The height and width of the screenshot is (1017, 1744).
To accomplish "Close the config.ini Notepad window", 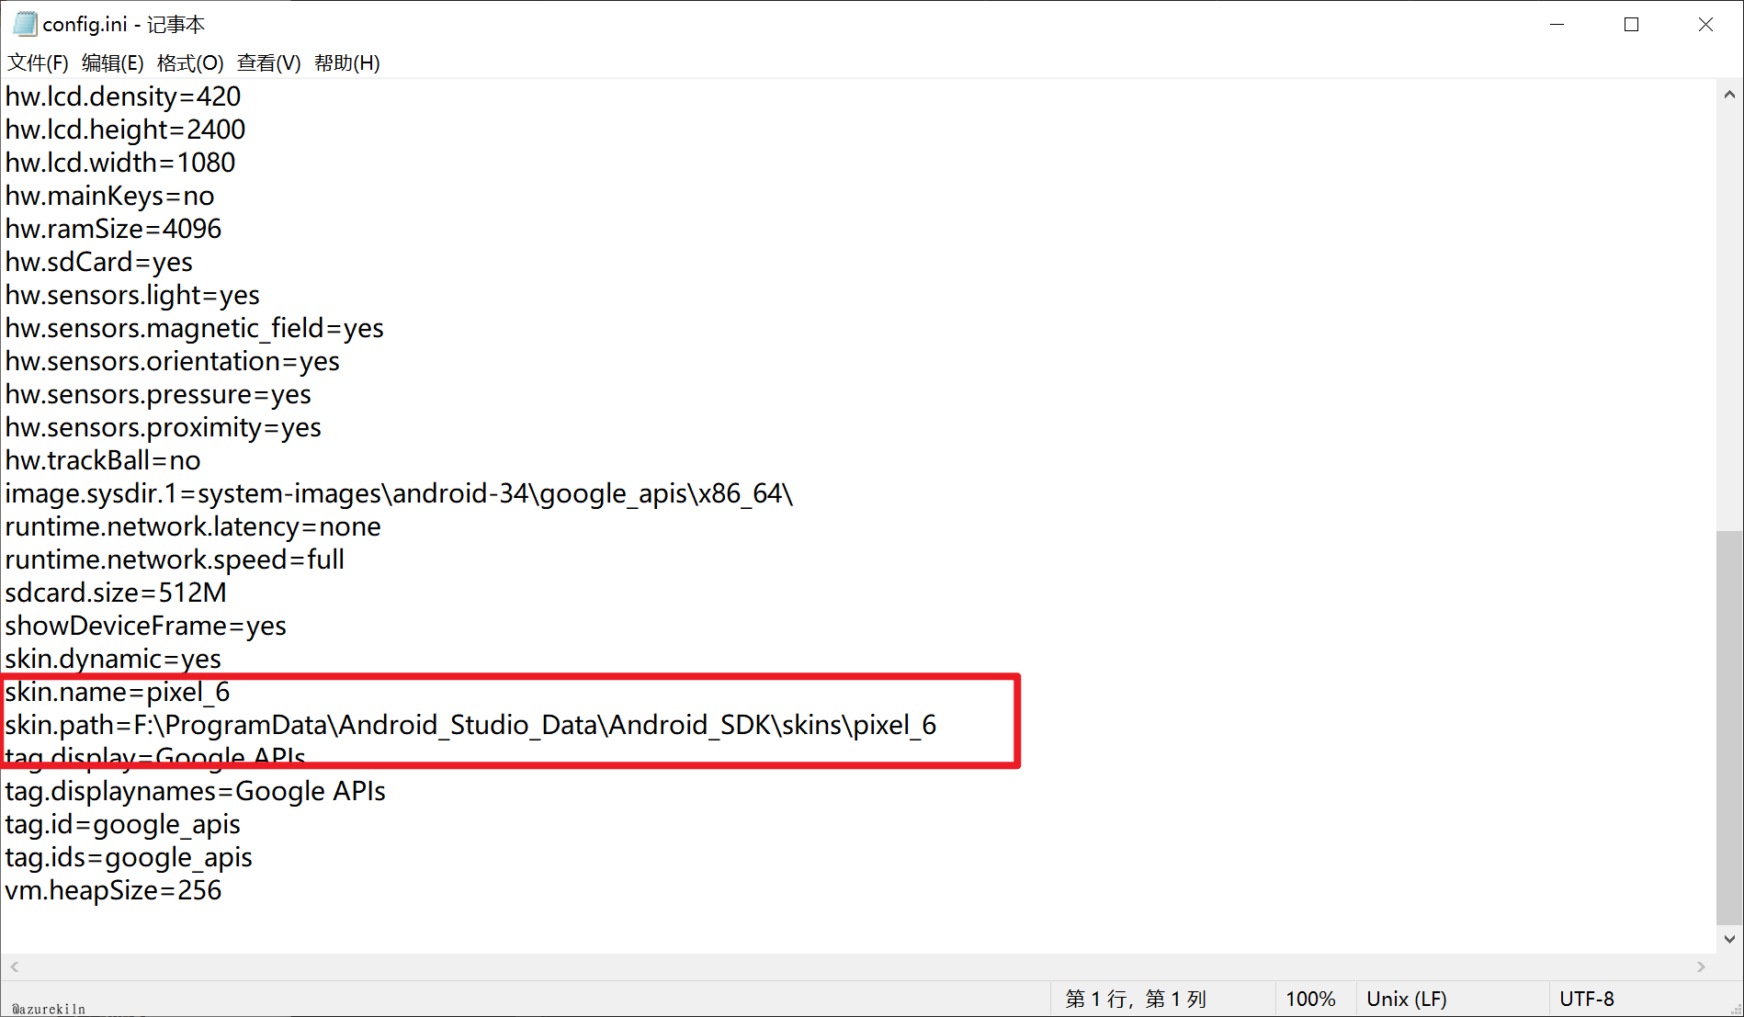I will click(1705, 25).
